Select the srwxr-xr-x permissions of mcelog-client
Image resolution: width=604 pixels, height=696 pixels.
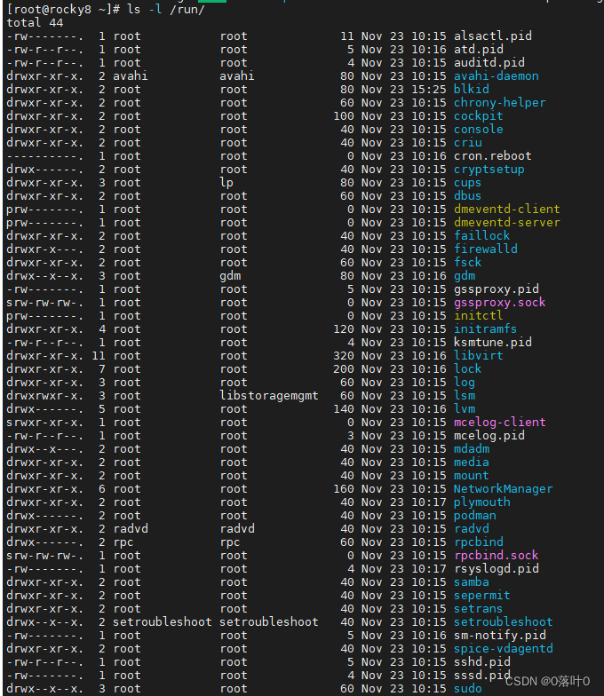44,423
